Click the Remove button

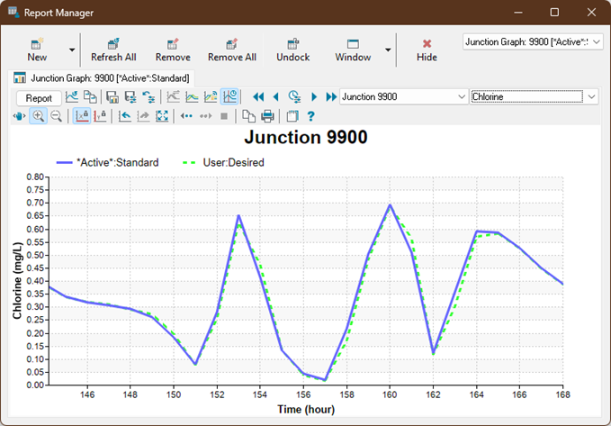point(173,50)
